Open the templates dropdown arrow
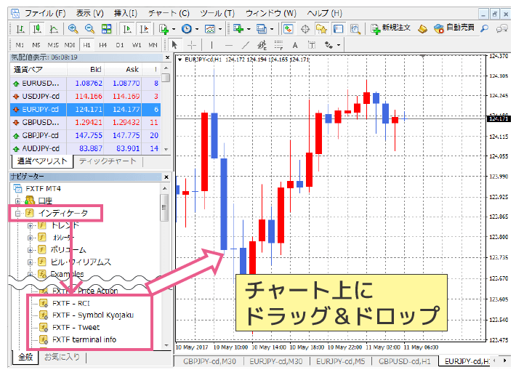The width and height of the screenshot is (516, 375). point(220,29)
